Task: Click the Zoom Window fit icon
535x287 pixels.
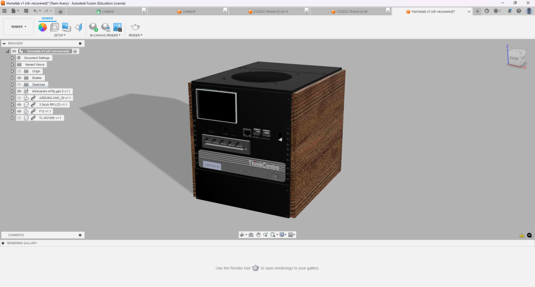Action: 273,235
